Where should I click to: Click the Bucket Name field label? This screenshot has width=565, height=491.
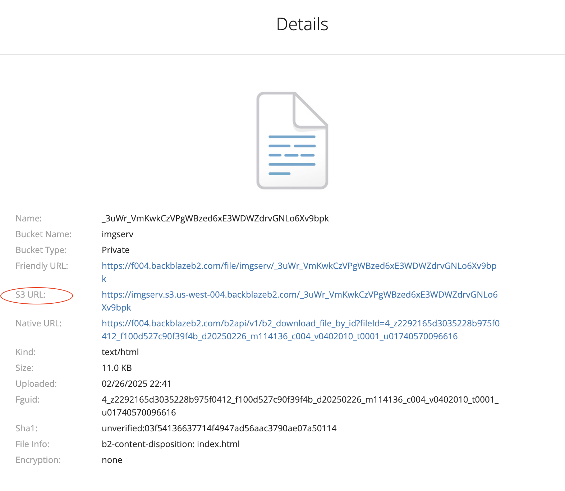43,234
